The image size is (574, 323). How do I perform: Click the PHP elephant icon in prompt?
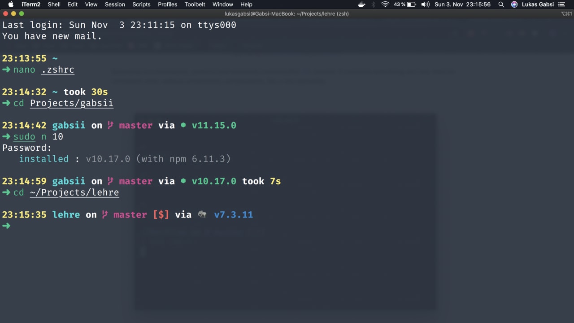[202, 215]
